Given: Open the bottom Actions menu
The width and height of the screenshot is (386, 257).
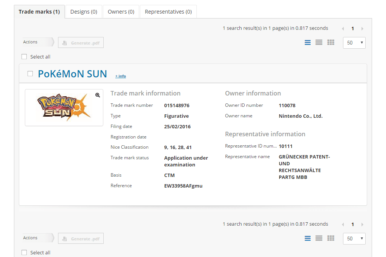Looking at the screenshot, I should pyautogui.click(x=38, y=238).
